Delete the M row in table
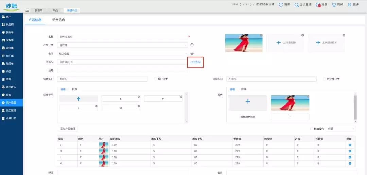Viewport: 367px width, 175px height. coord(350,151)
